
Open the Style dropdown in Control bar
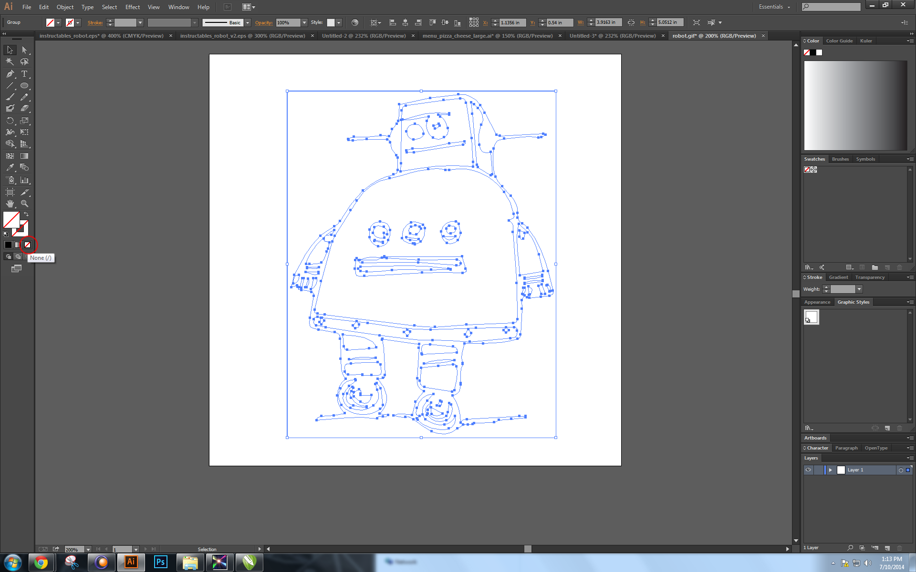[x=339, y=22]
